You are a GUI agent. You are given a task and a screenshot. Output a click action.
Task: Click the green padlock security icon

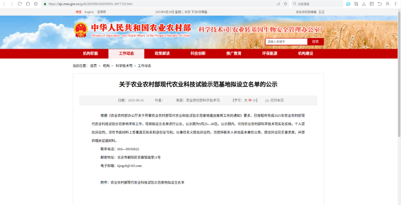click(45, 4)
